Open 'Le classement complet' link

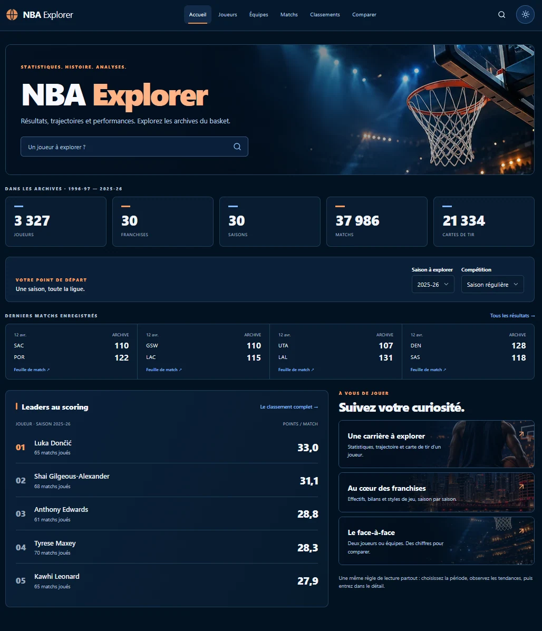pos(289,407)
